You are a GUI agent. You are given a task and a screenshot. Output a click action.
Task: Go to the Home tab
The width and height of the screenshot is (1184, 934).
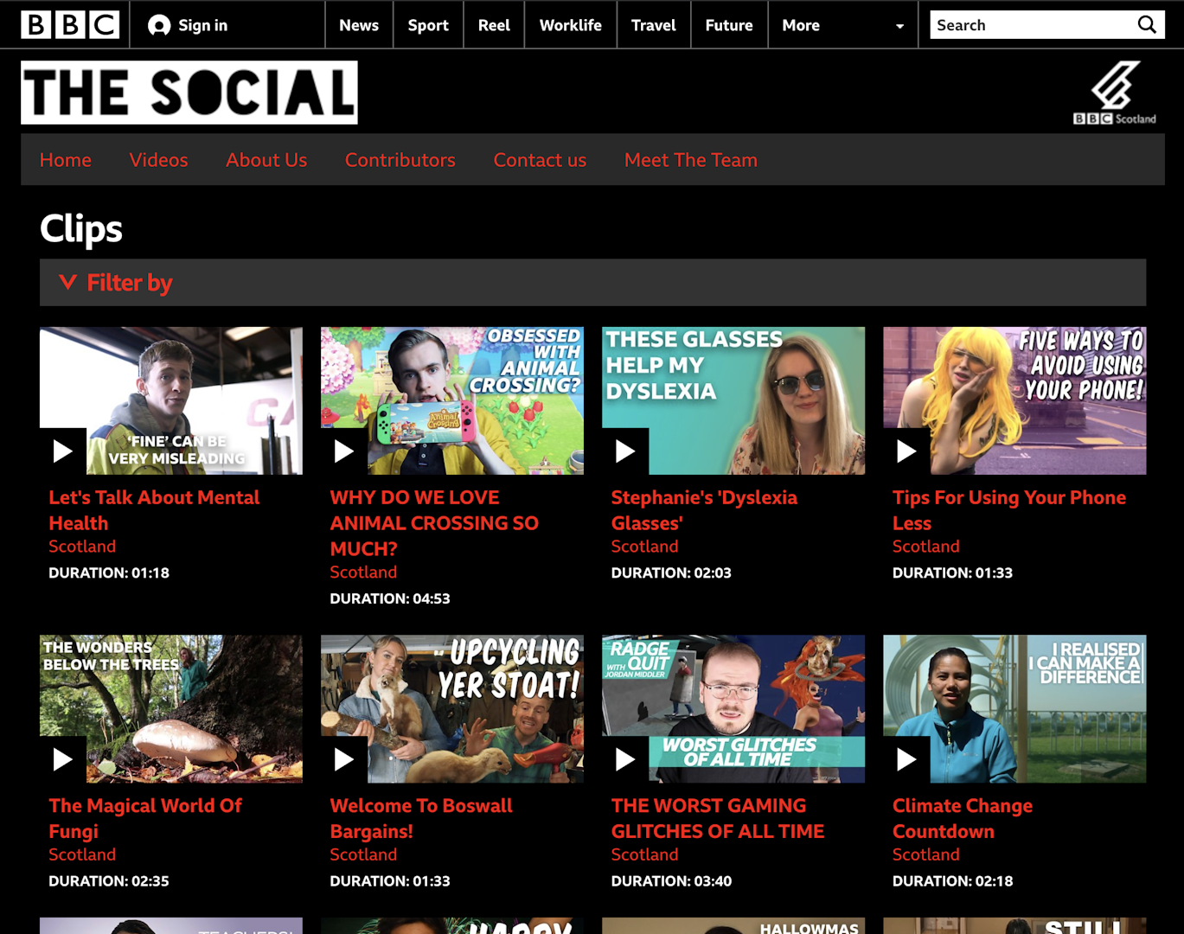pos(66,160)
